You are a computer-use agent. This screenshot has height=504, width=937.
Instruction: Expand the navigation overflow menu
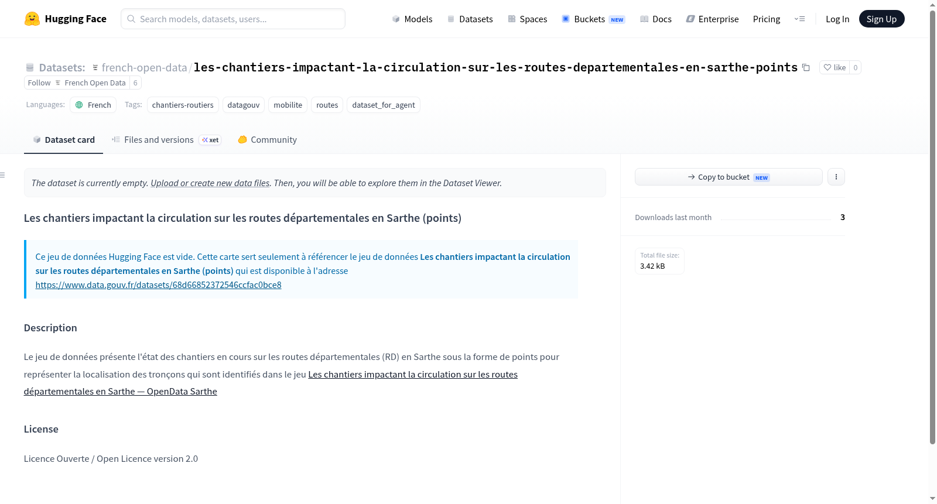(x=799, y=19)
